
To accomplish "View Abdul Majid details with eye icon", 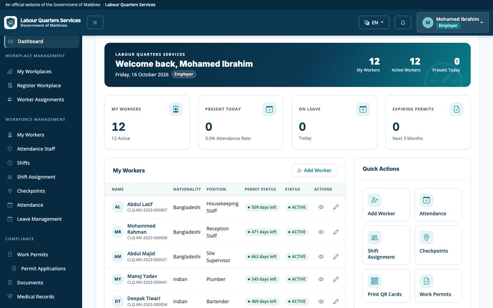I will [321, 257].
